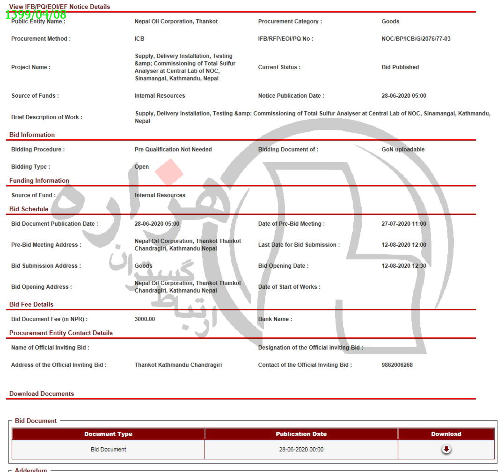Click the Document Type column header

pyautogui.click(x=108, y=434)
